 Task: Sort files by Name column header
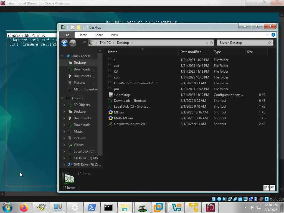[x=113, y=52]
